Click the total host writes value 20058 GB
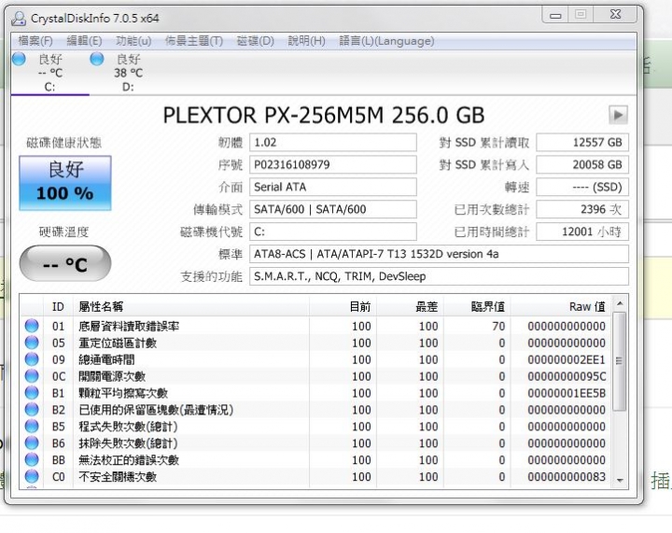Viewport: 672px width, 533px height. click(x=582, y=164)
